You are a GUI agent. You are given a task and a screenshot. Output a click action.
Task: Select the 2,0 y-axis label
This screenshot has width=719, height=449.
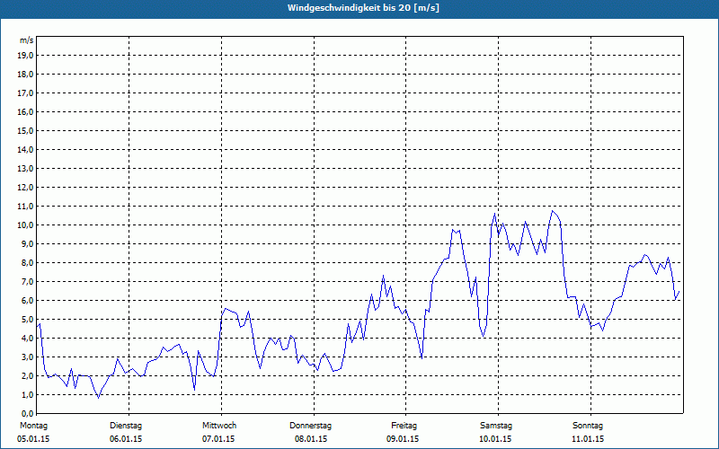coord(27,376)
